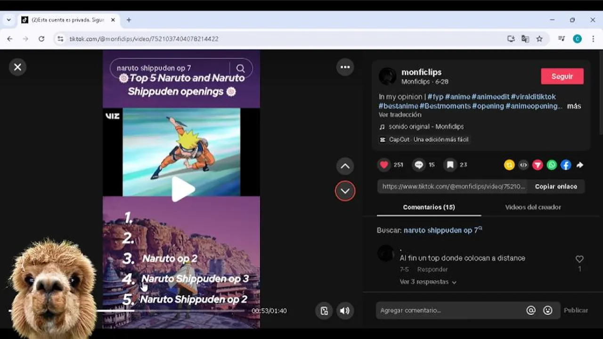Go to previous video with up arrow
This screenshot has width=603, height=339.
[345, 166]
